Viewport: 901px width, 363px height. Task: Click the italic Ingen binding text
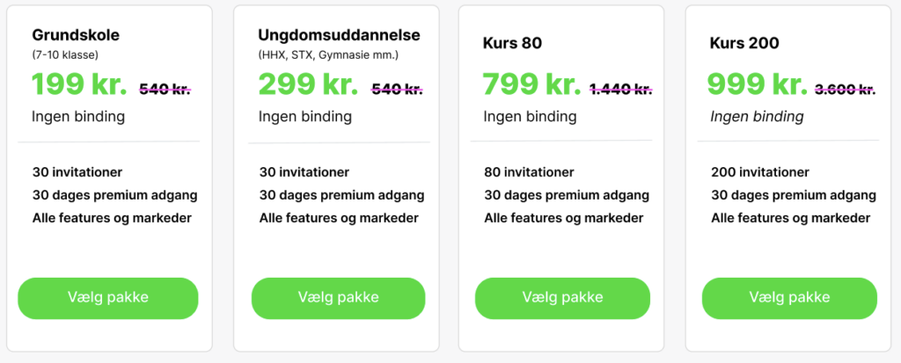757,117
